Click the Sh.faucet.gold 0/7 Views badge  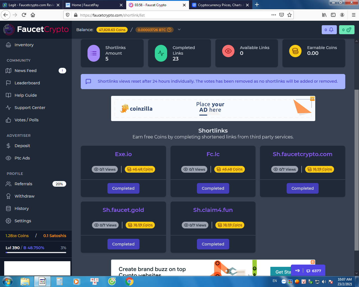105,225
